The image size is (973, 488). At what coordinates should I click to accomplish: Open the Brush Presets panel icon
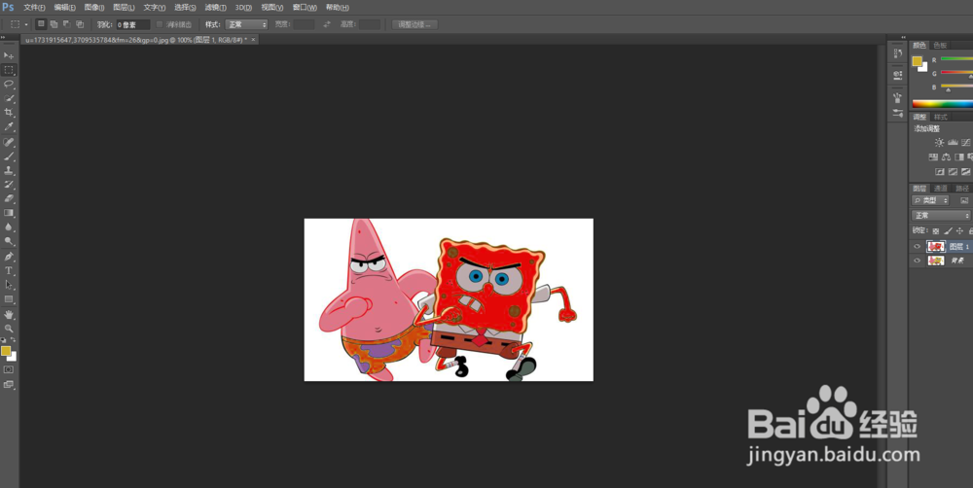pos(897,114)
